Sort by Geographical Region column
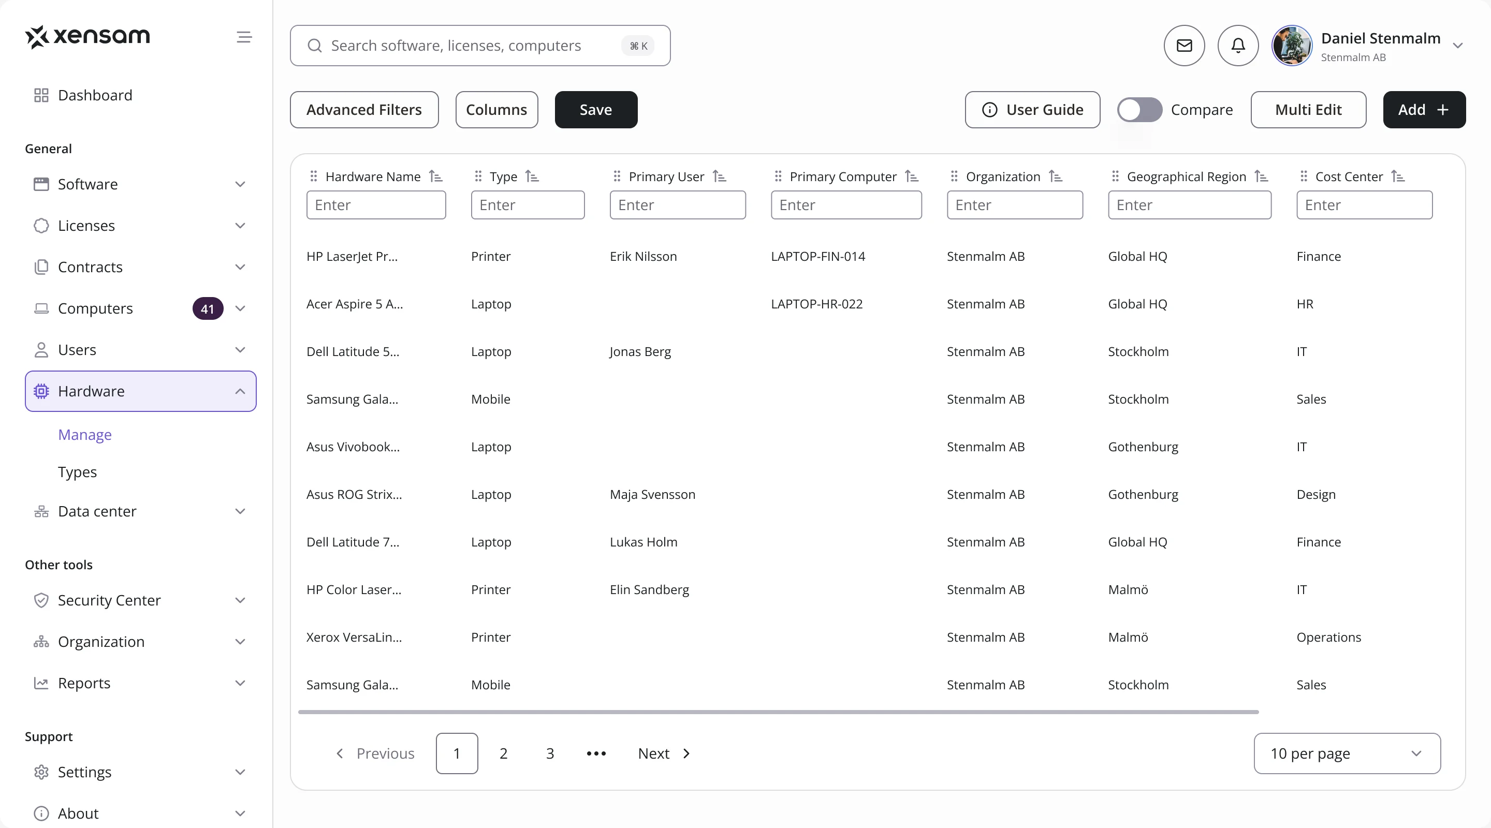 click(x=1261, y=176)
